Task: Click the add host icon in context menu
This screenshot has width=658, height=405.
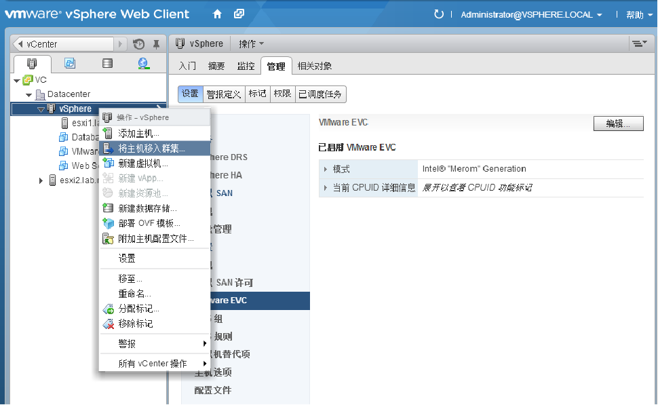Action: (108, 134)
